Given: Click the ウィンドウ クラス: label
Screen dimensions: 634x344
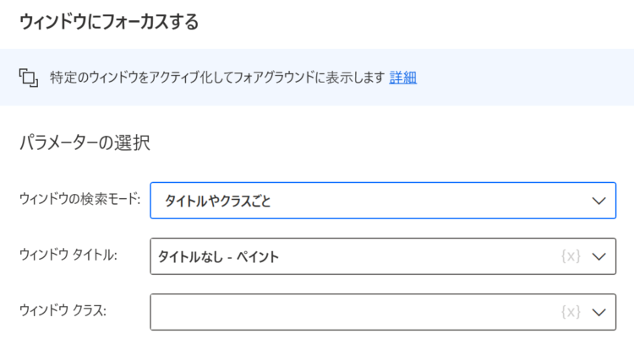Looking at the screenshot, I should click(x=63, y=310).
